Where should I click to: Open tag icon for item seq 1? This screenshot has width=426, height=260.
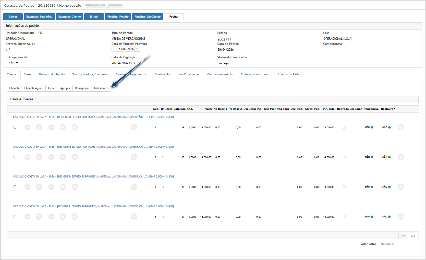pos(63,127)
